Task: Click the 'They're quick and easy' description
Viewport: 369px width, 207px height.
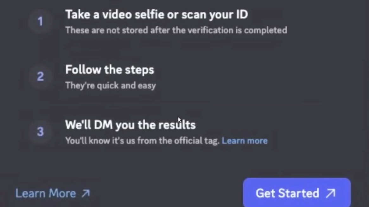Action: (110, 86)
